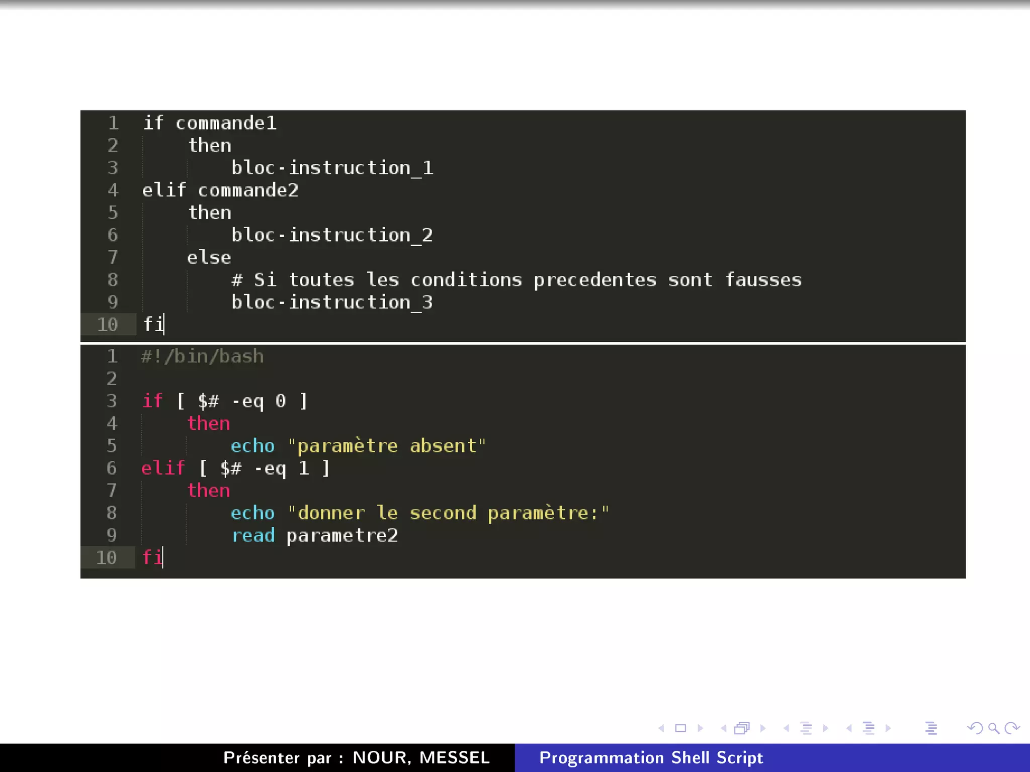Click comment "# Si toutes les conditions precedentes sont fausses"
Viewport: 1030px width, 772px height.
pyautogui.click(x=517, y=279)
